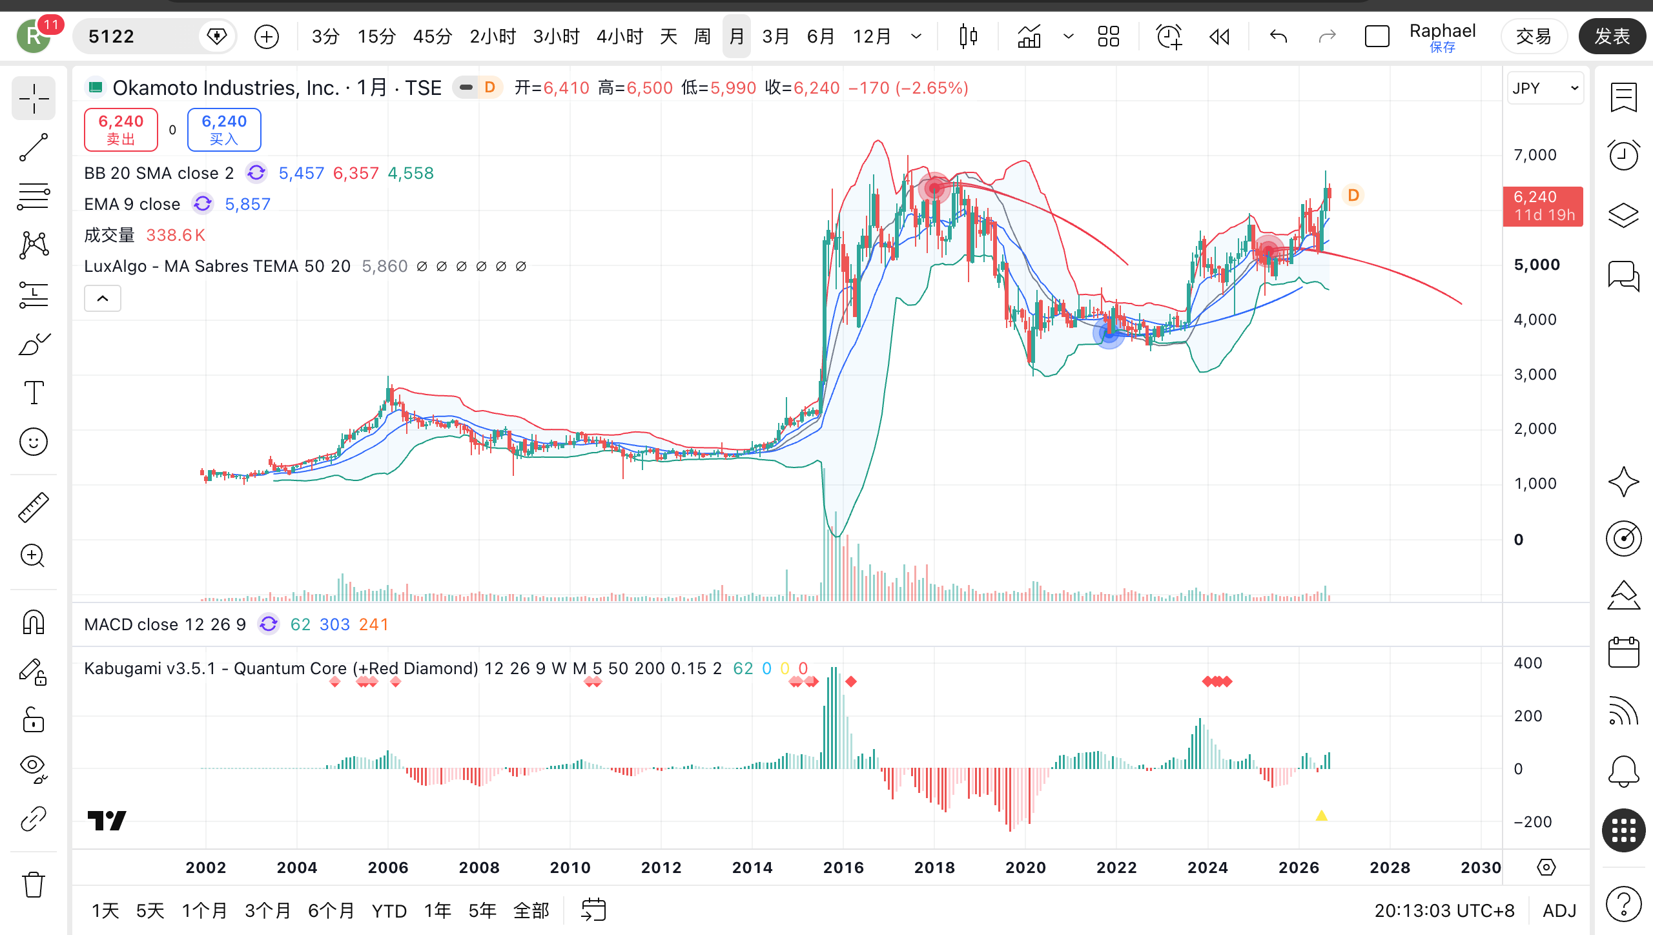1653x935 pixels.
Task: Open the layout templates grid
Action: click(x=1109, y=36)
